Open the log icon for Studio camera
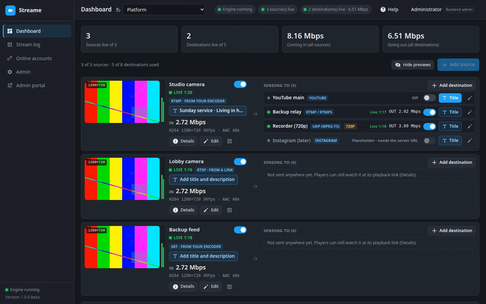486x304 pixels. pos(230,141)
